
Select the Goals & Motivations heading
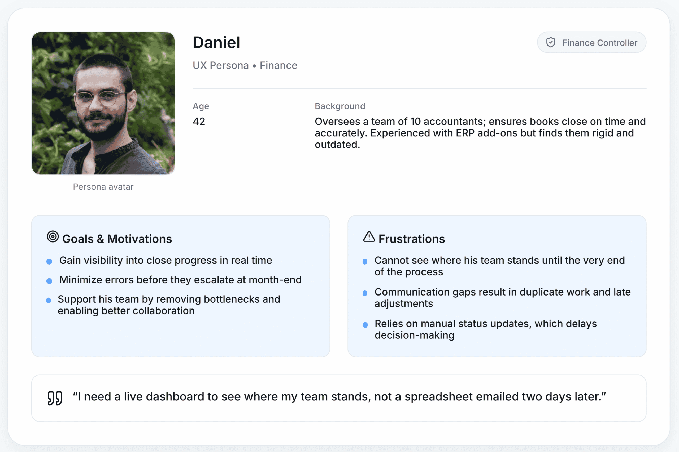(x=117, y=239)
